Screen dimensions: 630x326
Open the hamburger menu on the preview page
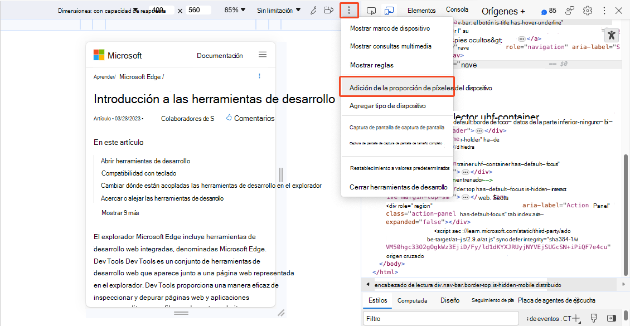click(263, 55)
